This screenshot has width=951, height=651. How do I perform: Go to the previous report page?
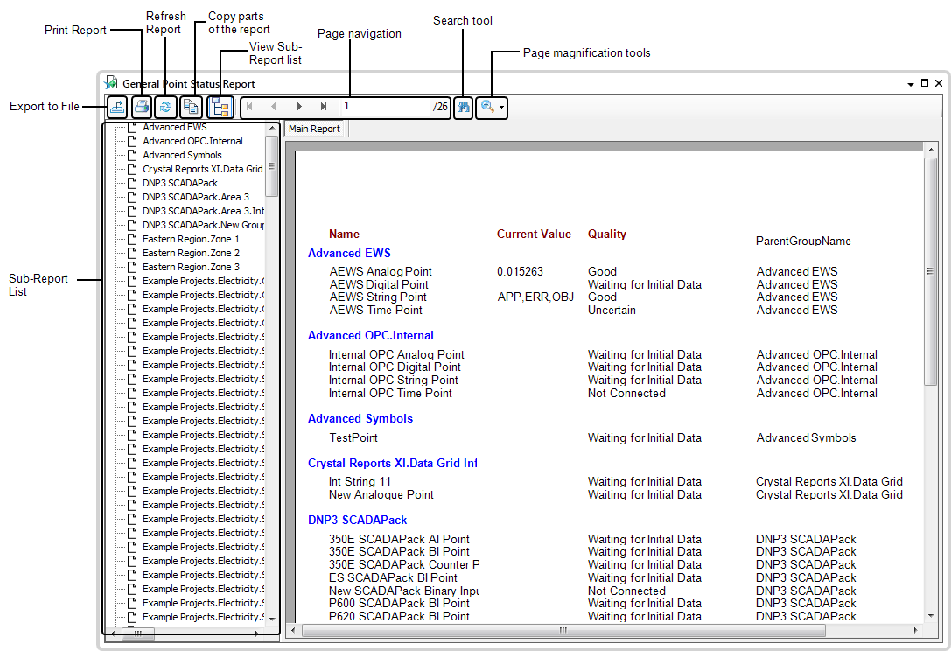pos(274,107)
